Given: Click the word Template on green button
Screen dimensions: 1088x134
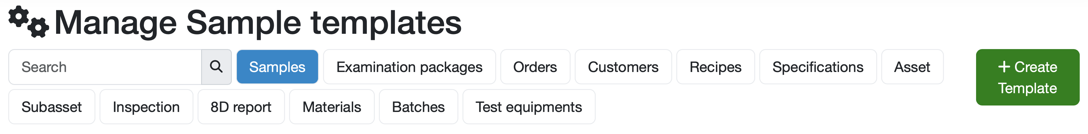Looking at the screenshot, I should click(1027, 88).
